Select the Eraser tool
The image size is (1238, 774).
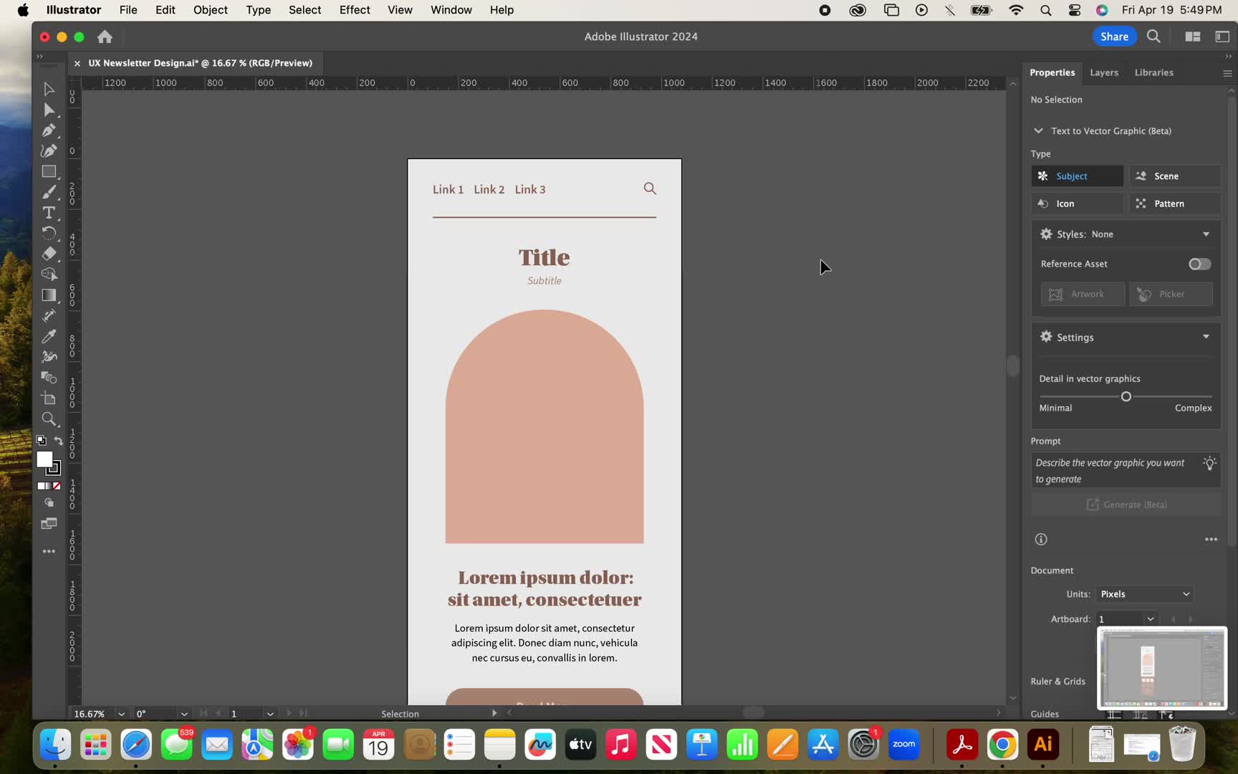(49, 254)
